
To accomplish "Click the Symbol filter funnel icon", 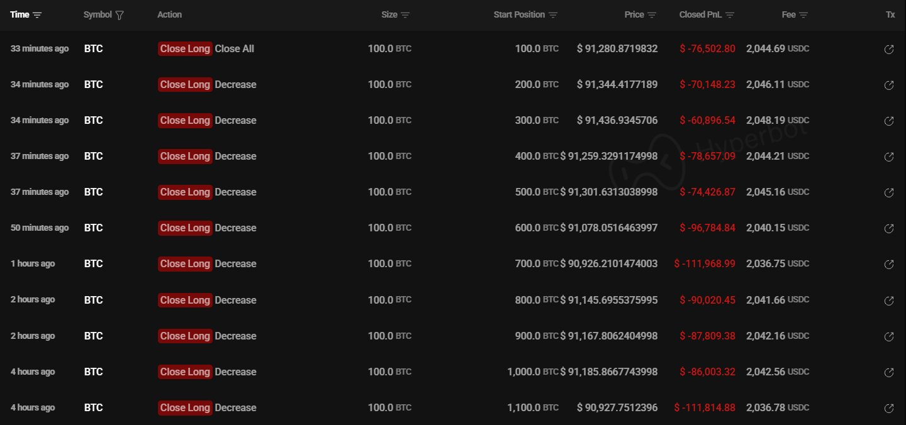I will point(120,15).
